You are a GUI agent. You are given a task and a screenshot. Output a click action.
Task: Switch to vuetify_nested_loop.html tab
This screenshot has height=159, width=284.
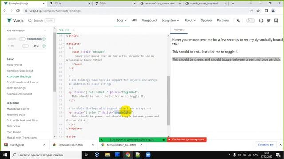click(205, 4)
